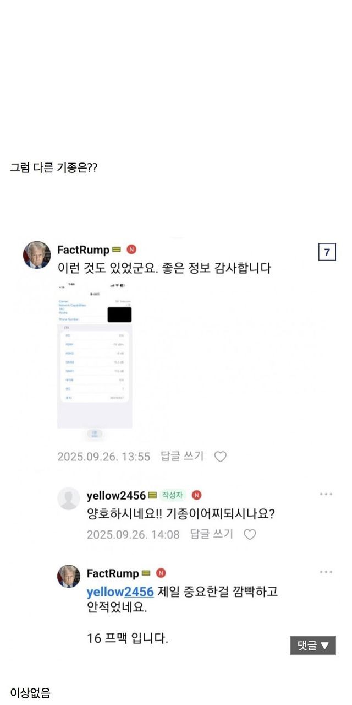Click 답글 쓰기 under yellow2456's reply
Viewport: 352px width, 705px height.
pos(212,534)
